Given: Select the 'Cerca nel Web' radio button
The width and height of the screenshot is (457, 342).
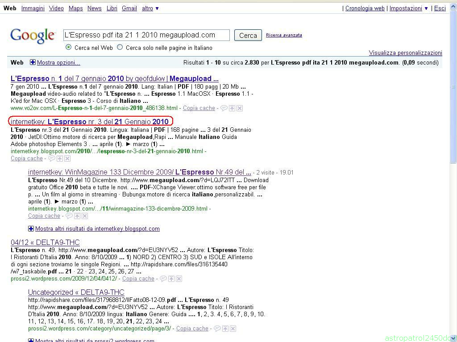Looking at the screenshot, I should [68, 47].
